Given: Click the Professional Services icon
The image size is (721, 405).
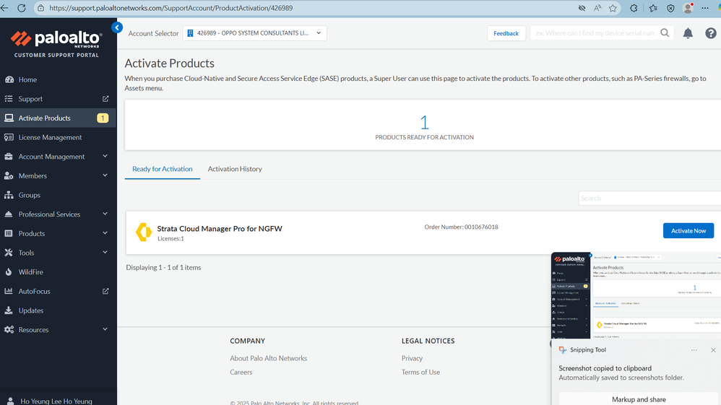Looking at the screenshot, I should [9, 214].
